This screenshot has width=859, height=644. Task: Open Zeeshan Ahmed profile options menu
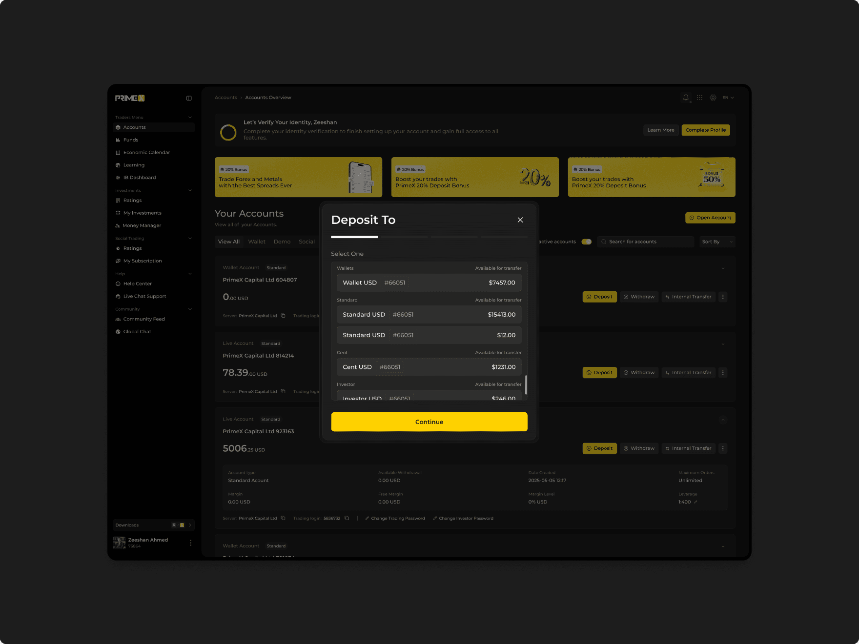point(190,543)
